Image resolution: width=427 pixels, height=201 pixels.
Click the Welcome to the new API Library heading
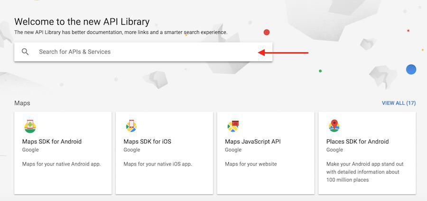[82, 21]
